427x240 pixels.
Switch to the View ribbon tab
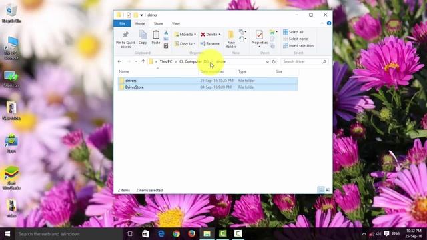(176, 24)
